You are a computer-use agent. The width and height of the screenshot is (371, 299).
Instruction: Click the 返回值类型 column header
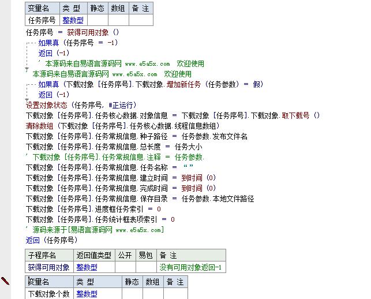tap(94, 255)
